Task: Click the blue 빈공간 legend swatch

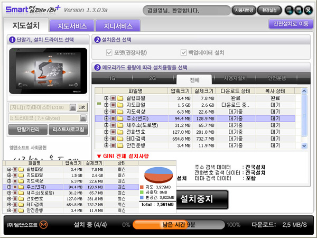Action: tap(142, 197)
